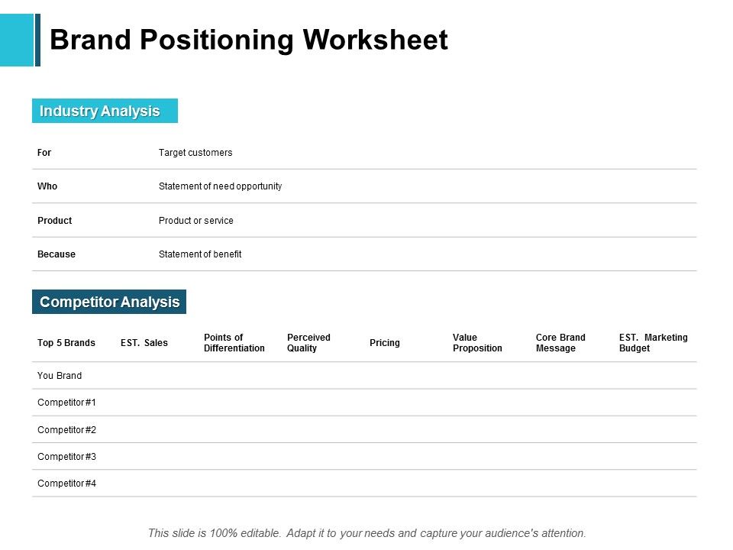
Task: Select the 'Competitor #2' row label
Action: pyautogui.click(x=66, y=430)
